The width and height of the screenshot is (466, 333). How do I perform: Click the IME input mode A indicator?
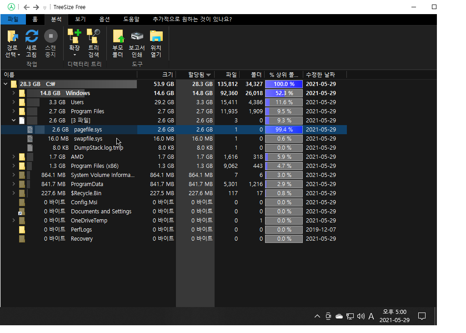pyautogui.click(x=371, y=316)
